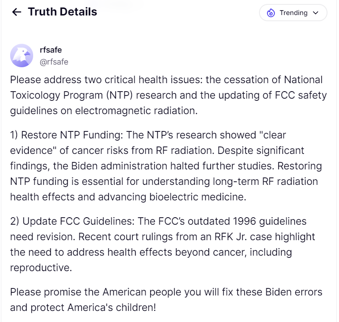Click the 'Update FCC Guidelines' paragraph
The image size is (339, 322).
pyautogui.click(x=163, y=244)
